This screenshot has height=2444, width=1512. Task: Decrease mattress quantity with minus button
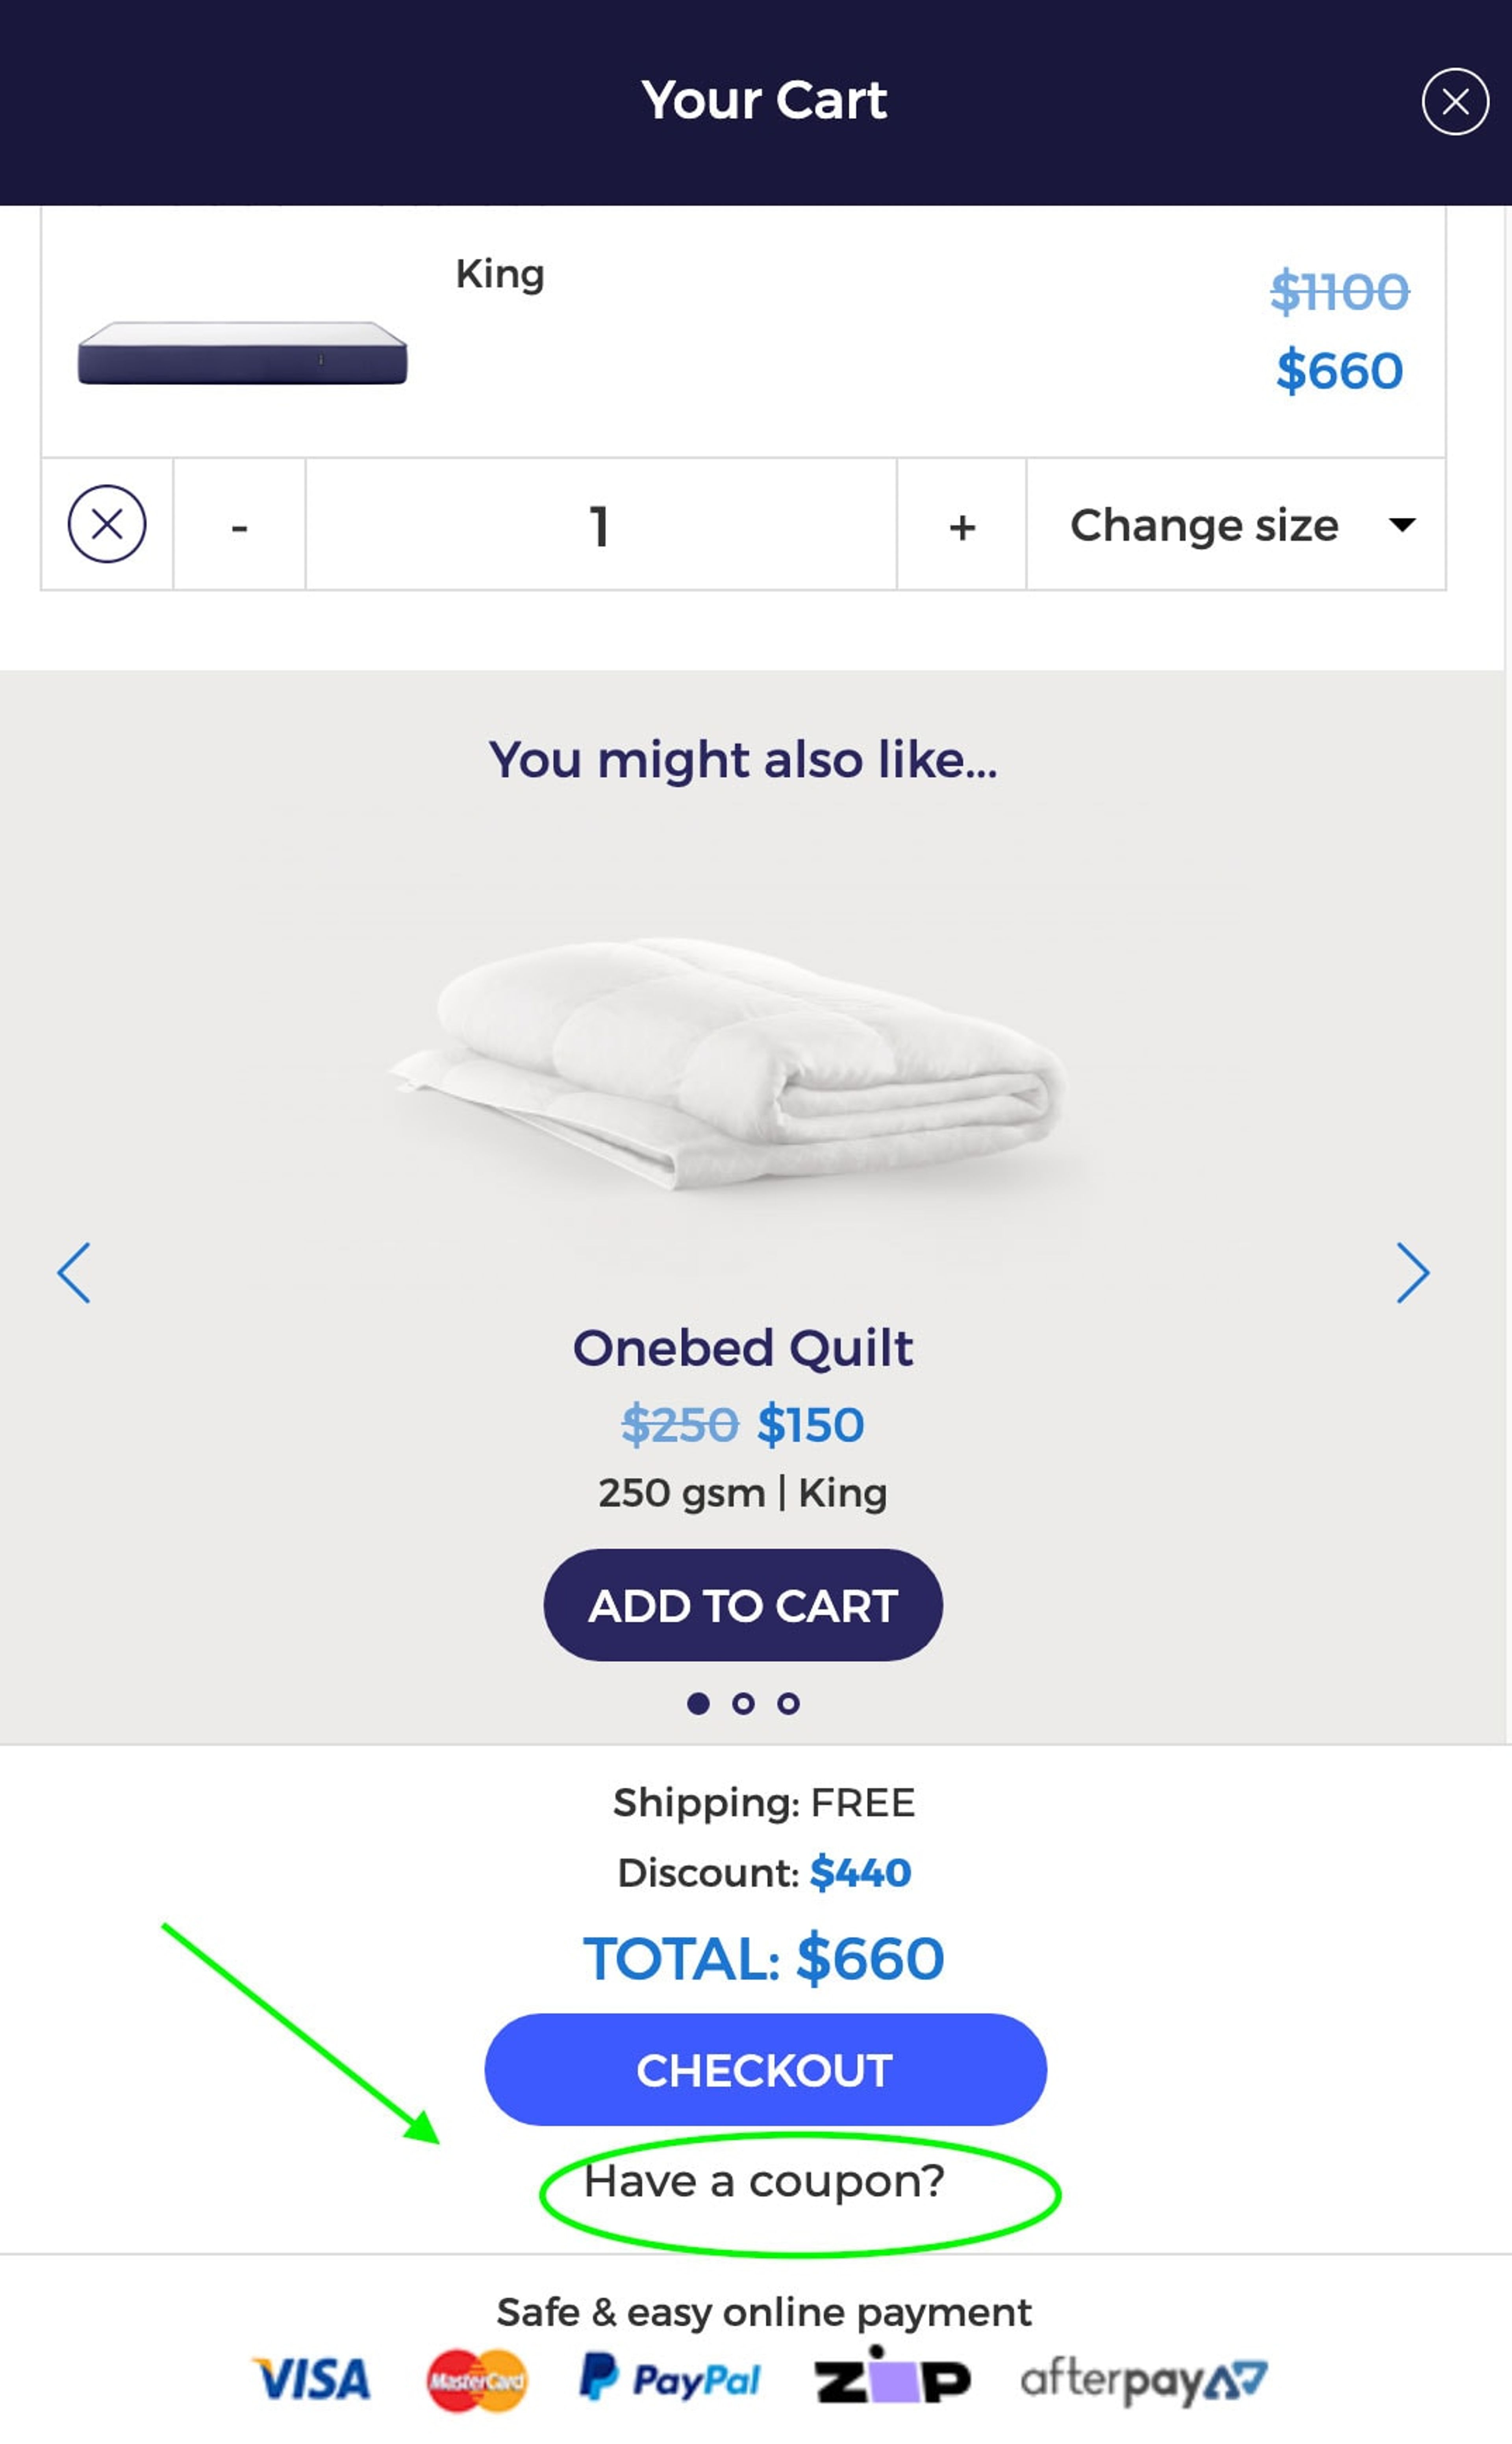pos(239,526)
